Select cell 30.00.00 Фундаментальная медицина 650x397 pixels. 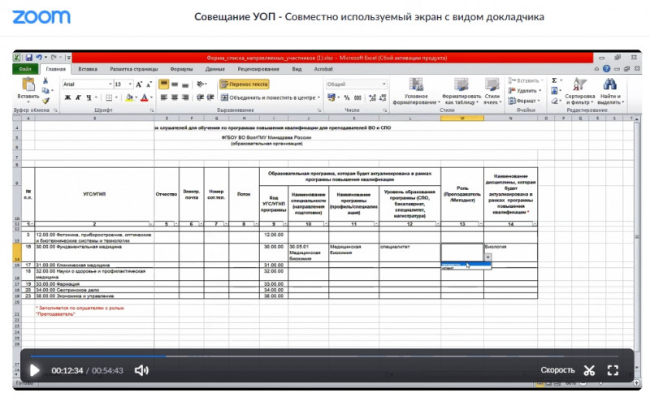tap(94, 252)
